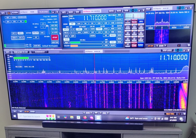Open the PLUGINS tab in main panel

point(15,13)
